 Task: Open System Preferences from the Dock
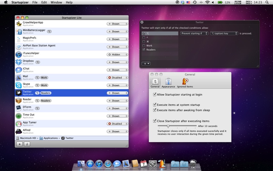(153, 164)
